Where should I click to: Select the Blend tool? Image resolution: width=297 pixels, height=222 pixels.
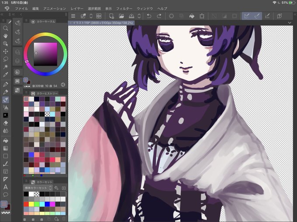click(x=6, y=131)
